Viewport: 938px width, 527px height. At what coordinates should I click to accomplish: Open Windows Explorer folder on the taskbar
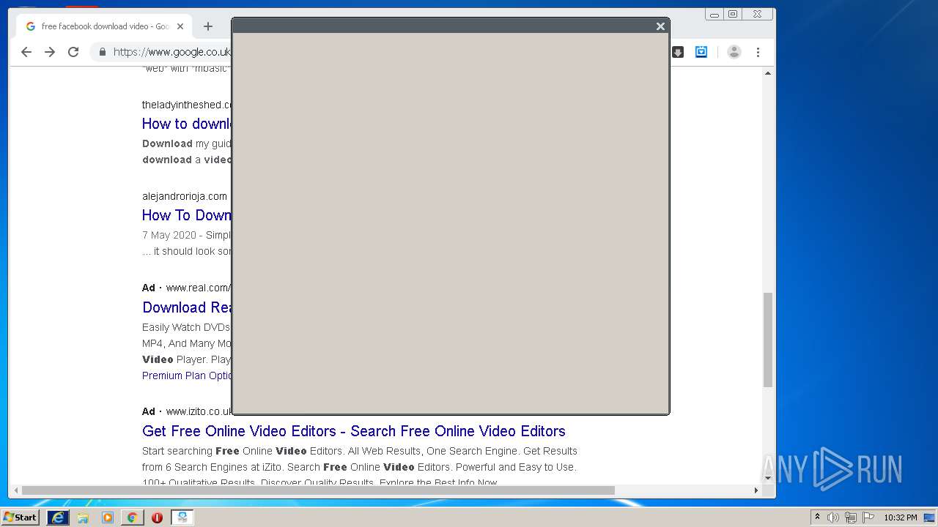83,517
